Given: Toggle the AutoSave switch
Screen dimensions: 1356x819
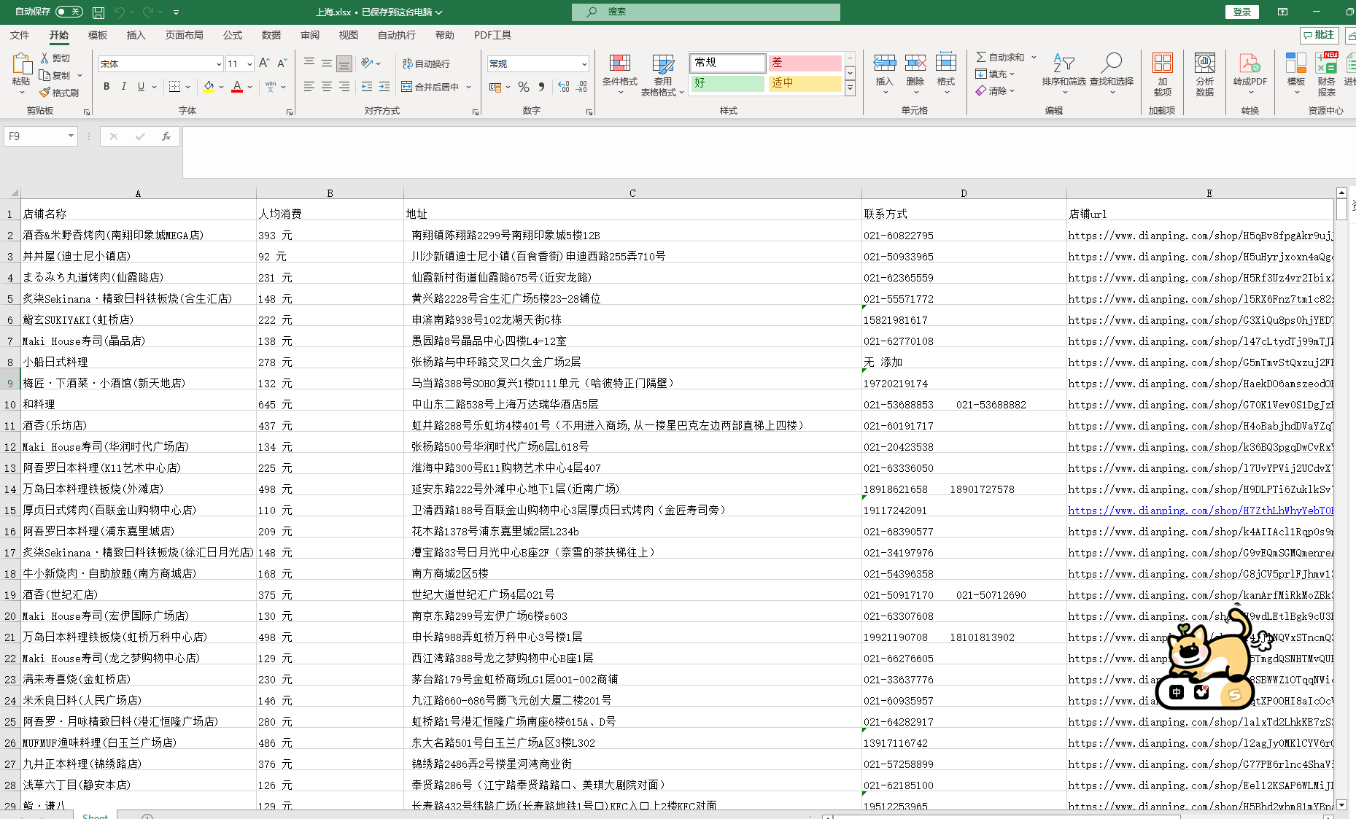Looking at the screenshot, I should click(x=69, y=12).
